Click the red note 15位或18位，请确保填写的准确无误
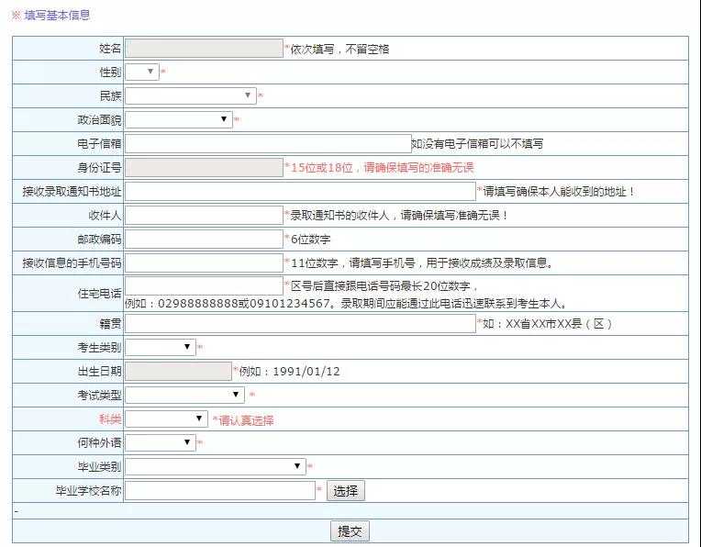The height and width of the screenshot is (547, 701). pos(383,168)
